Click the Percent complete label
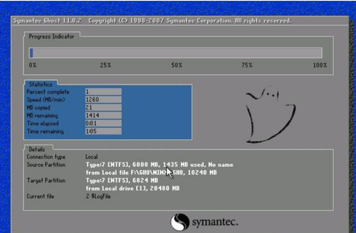356x233 pixels. [x=48, y=92]
